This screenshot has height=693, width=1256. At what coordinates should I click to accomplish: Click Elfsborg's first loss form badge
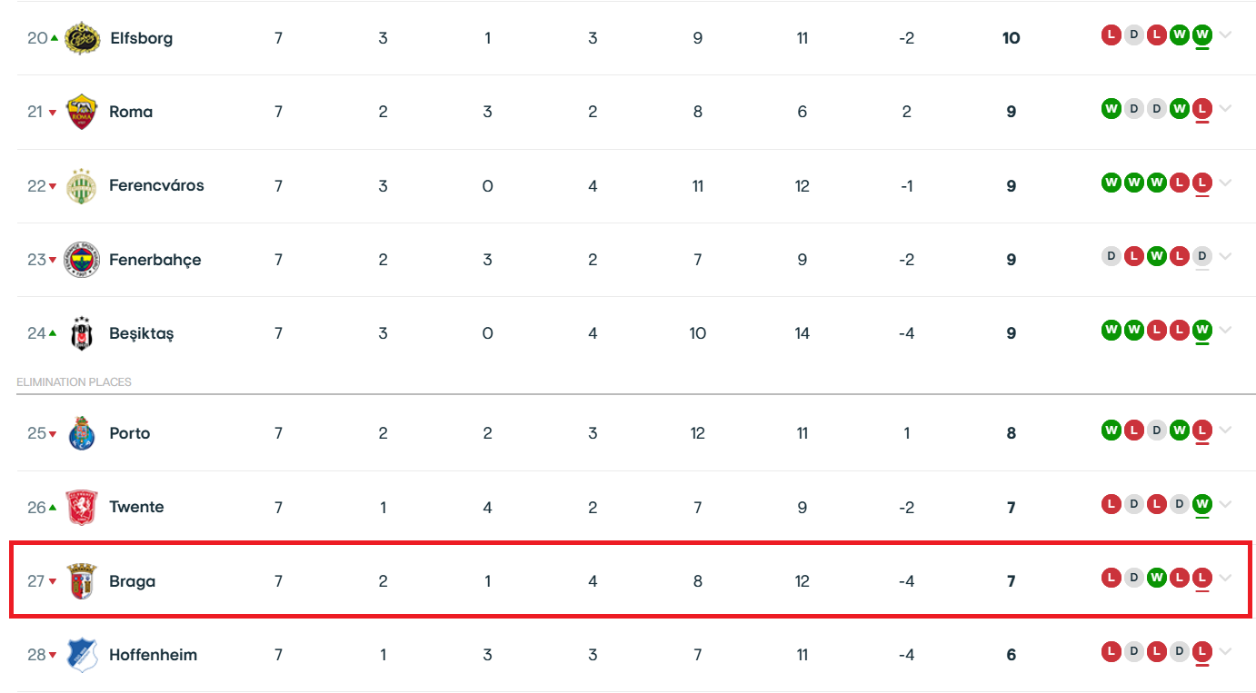[x=1111, y=35]
